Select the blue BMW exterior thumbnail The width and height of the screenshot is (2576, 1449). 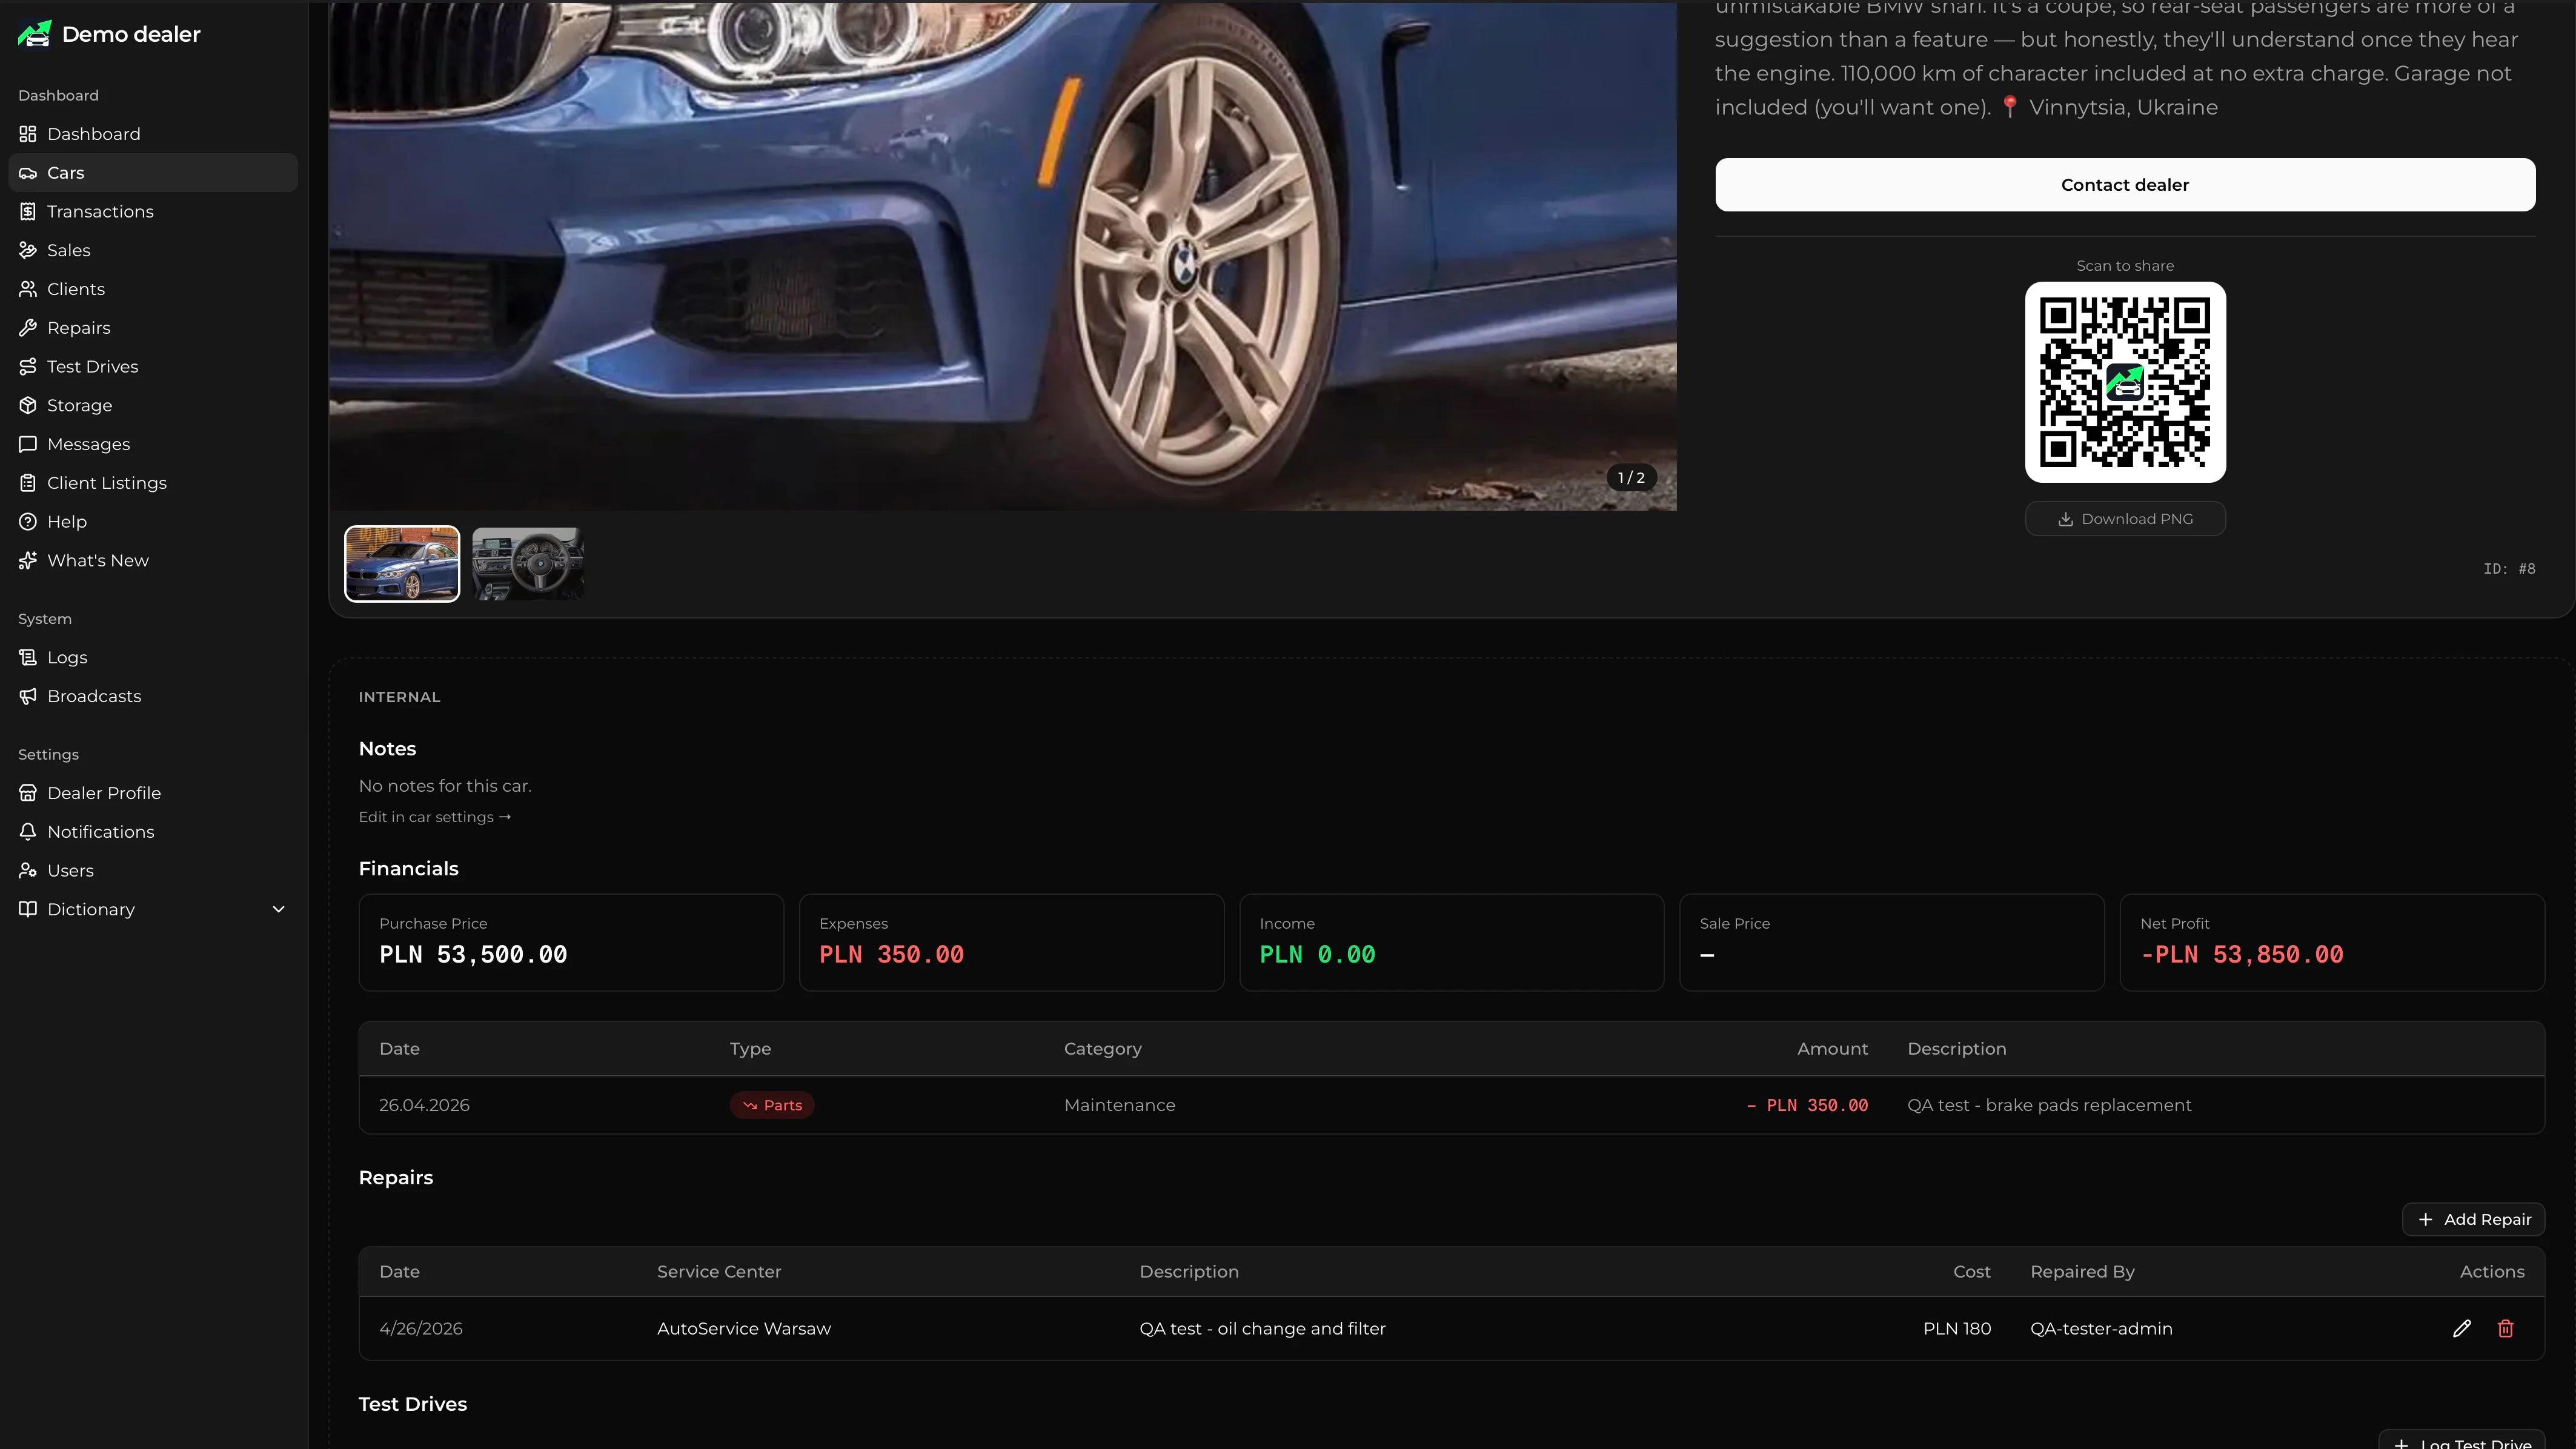(x=402, y=564)
